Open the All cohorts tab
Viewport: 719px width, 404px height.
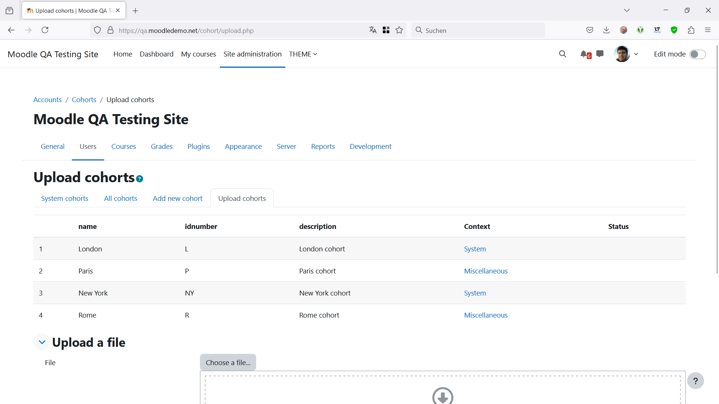coord(121,199)
